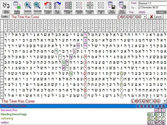
Task: Click the red The Time Has Come label below the matrix
Action: coord(18,101)
